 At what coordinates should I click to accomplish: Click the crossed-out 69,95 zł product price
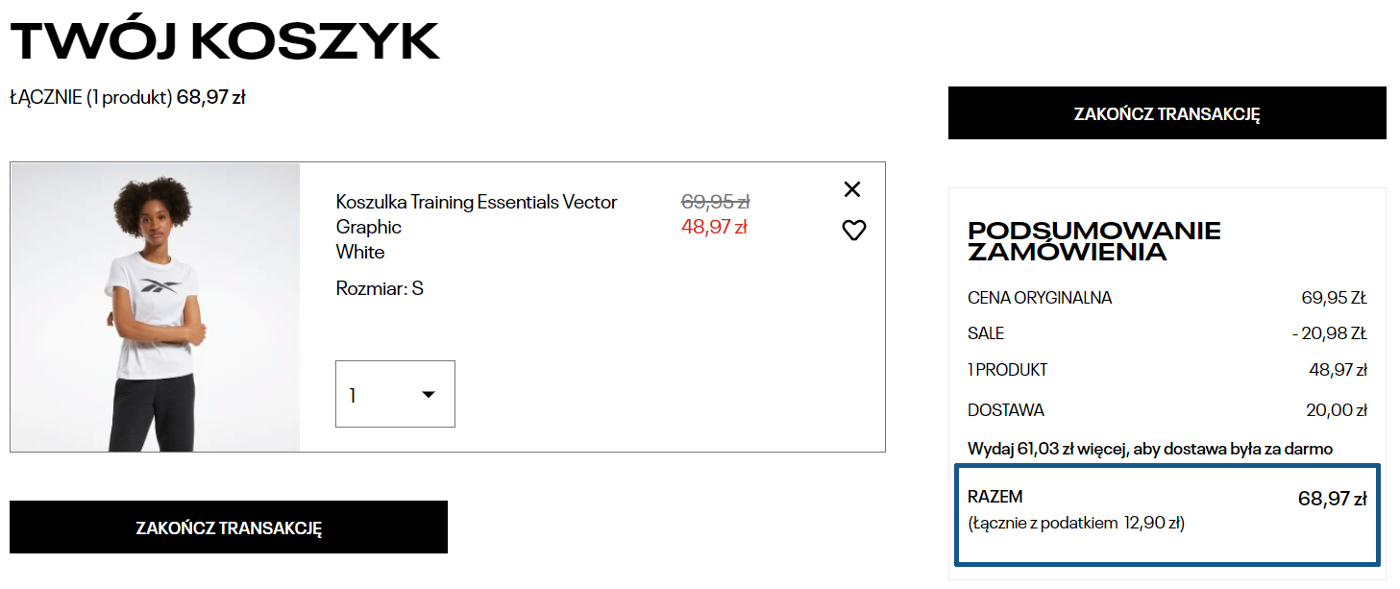715,202
